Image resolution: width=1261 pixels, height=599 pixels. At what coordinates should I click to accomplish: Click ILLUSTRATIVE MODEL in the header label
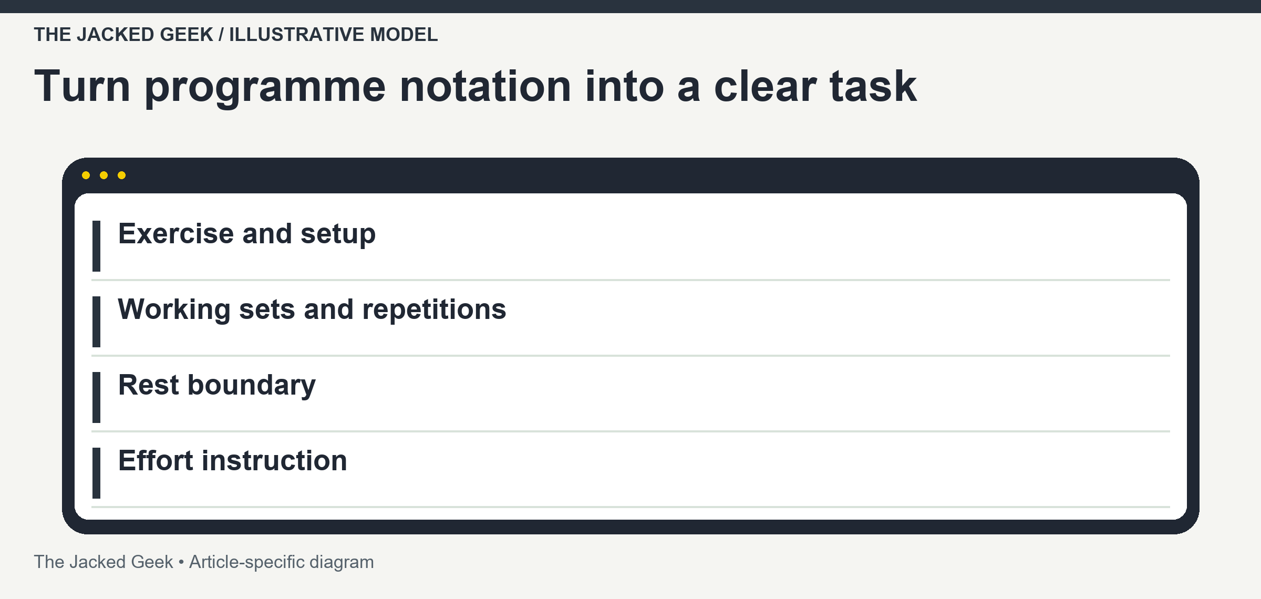click(x=333, y=35)
